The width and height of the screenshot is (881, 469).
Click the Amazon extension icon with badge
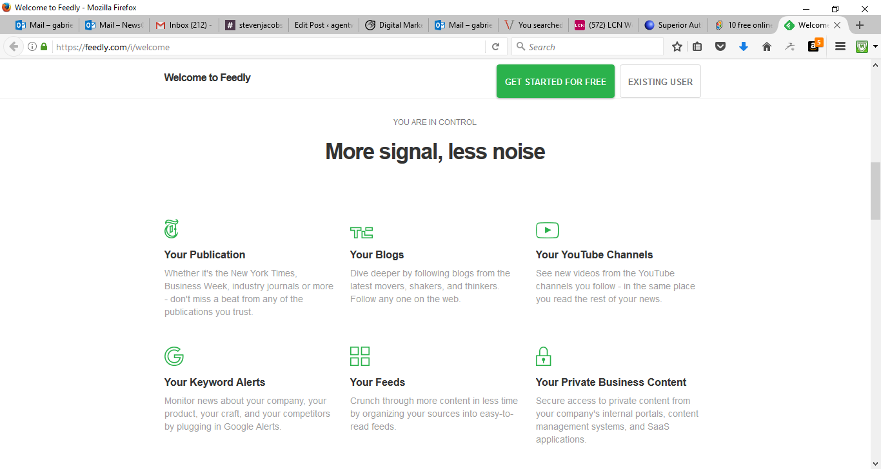(x=815, y=45)
